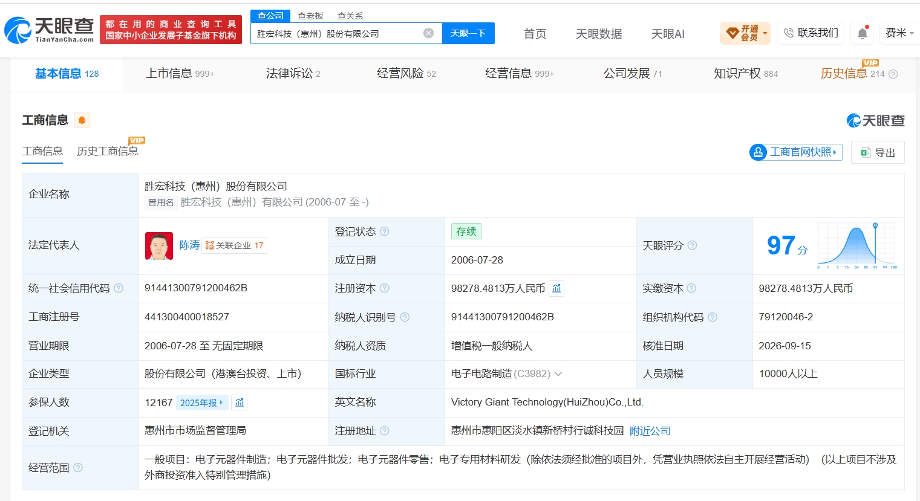
Task: Open 天眼数据 in the top navigation
Action: point(599,34)
